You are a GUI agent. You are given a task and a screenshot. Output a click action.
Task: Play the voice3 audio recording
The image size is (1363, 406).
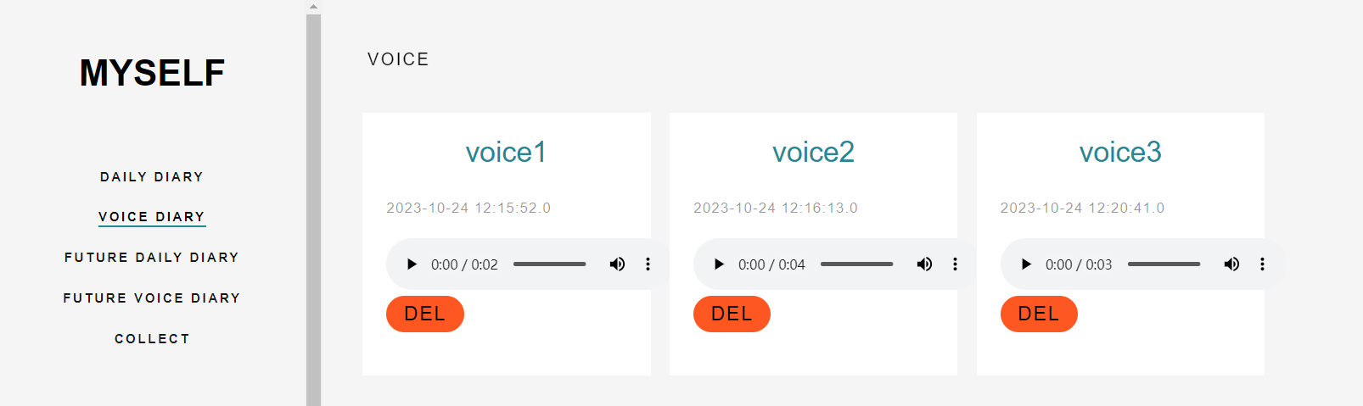[x=1026, y=264]
